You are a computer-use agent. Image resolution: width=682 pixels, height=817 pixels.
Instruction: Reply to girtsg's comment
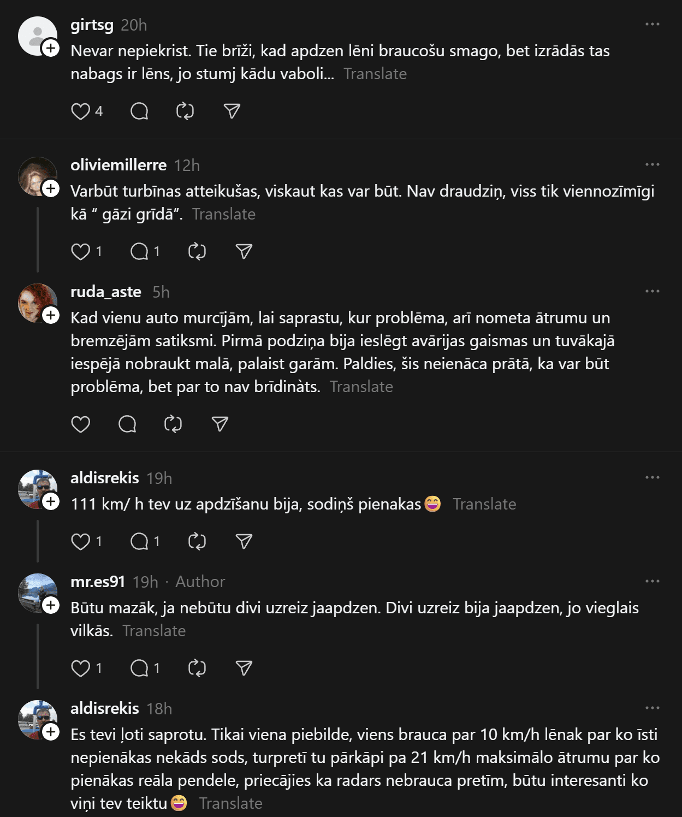(139, 111)
